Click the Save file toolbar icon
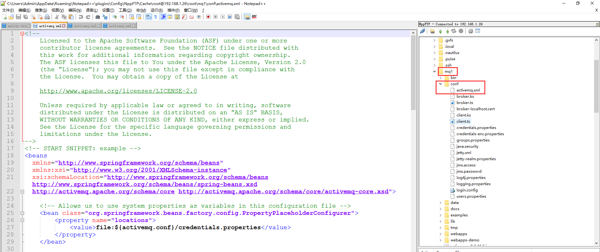The image size is (600, 252). point(18,17)
